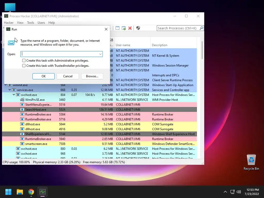Click the red X Find window and kill icon
264x198 pixels.
[130, 28]
